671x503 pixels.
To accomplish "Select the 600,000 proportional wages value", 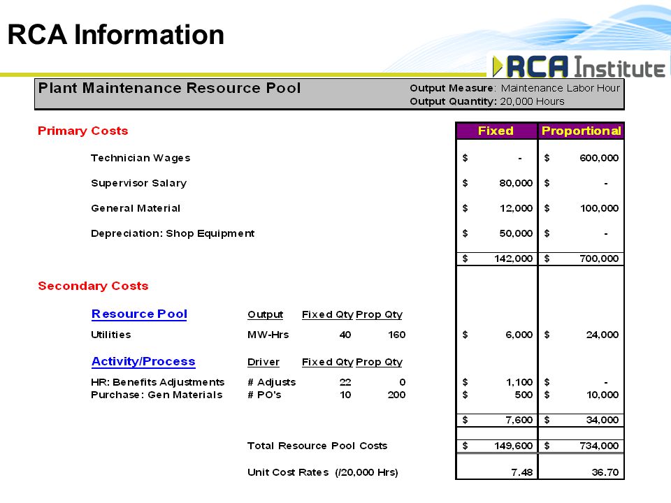I will (599, 158).
